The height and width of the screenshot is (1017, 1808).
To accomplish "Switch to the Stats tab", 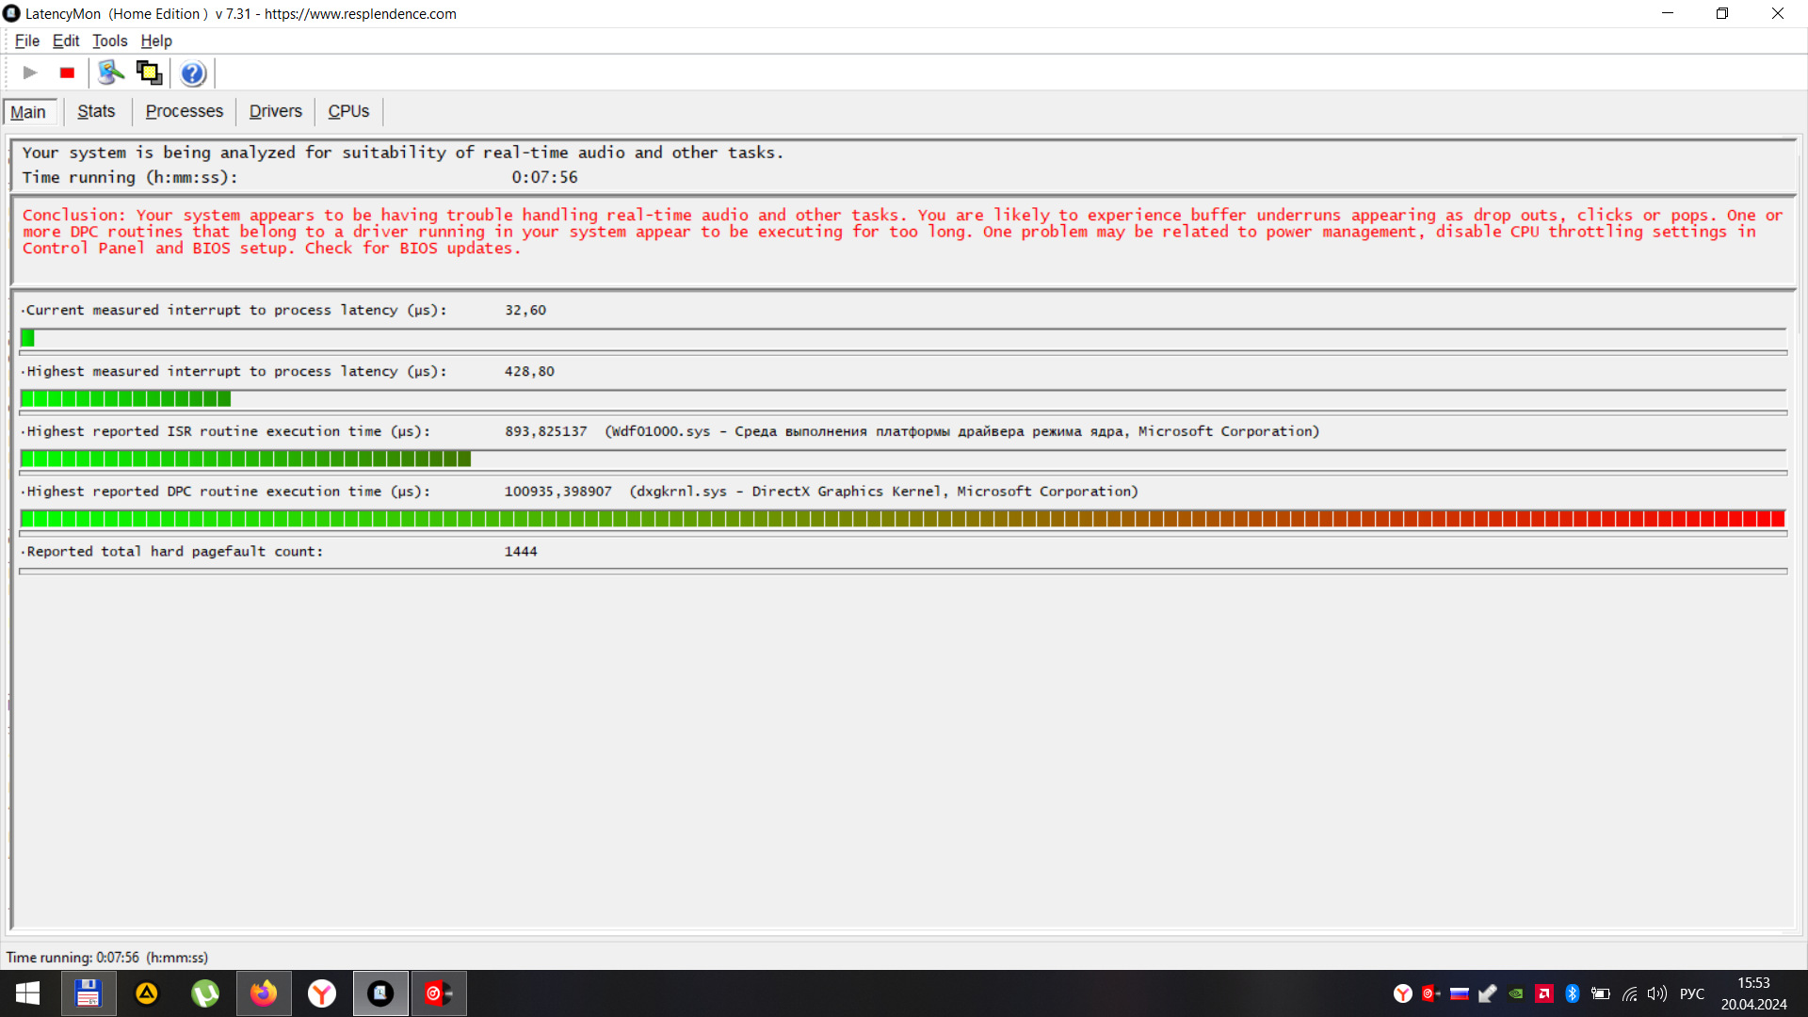I will click(x=96, y=111).
